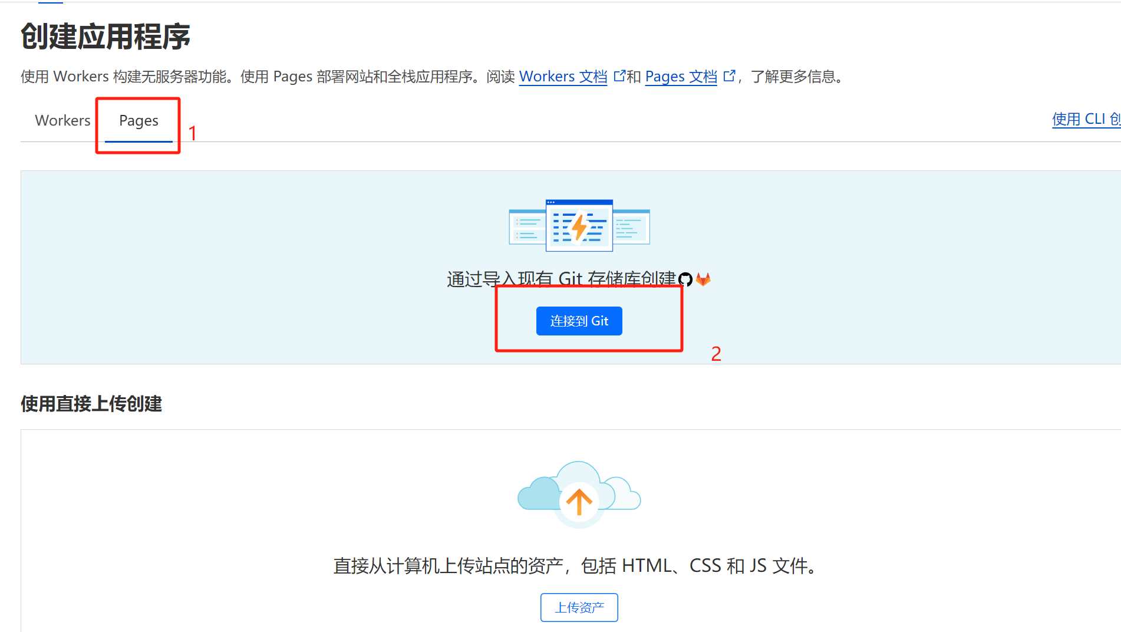The image size is (1121, 632).
Task: Click the 创建应用程序 page heading
Action: click(x=105, y=37)
